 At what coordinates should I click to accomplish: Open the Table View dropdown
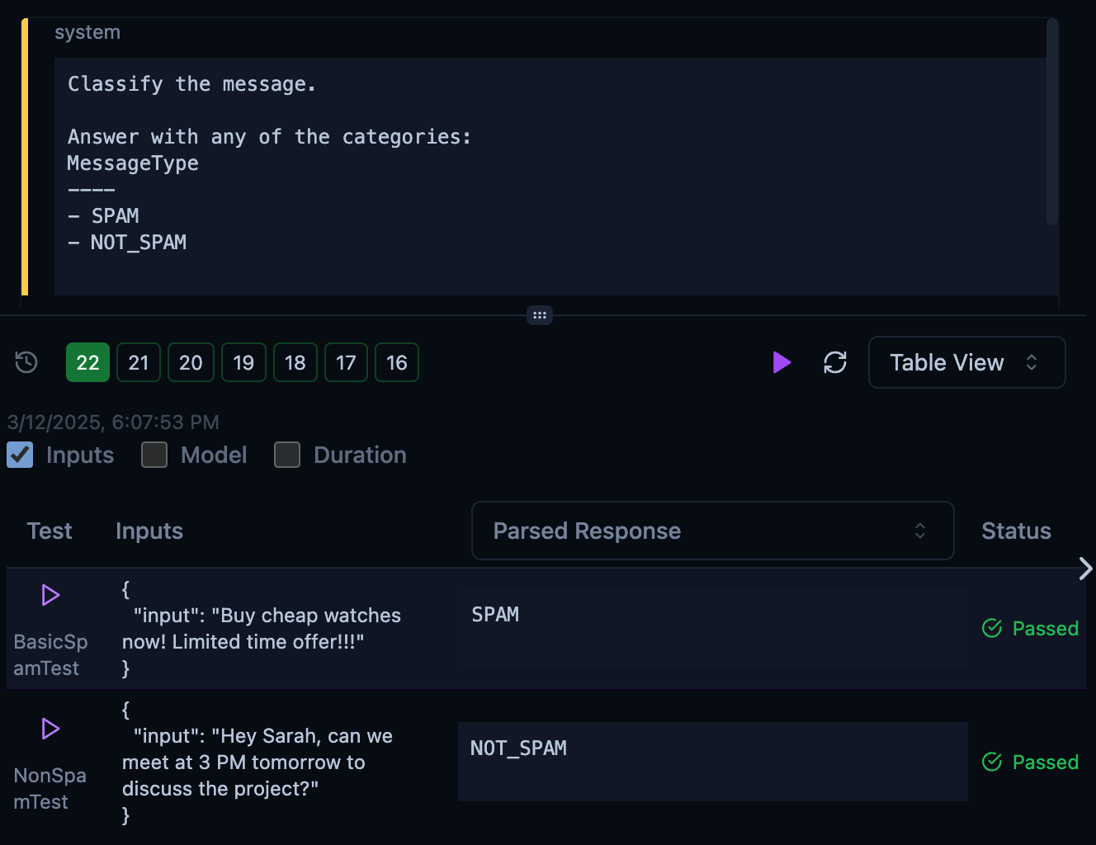[x=966, y=362]
